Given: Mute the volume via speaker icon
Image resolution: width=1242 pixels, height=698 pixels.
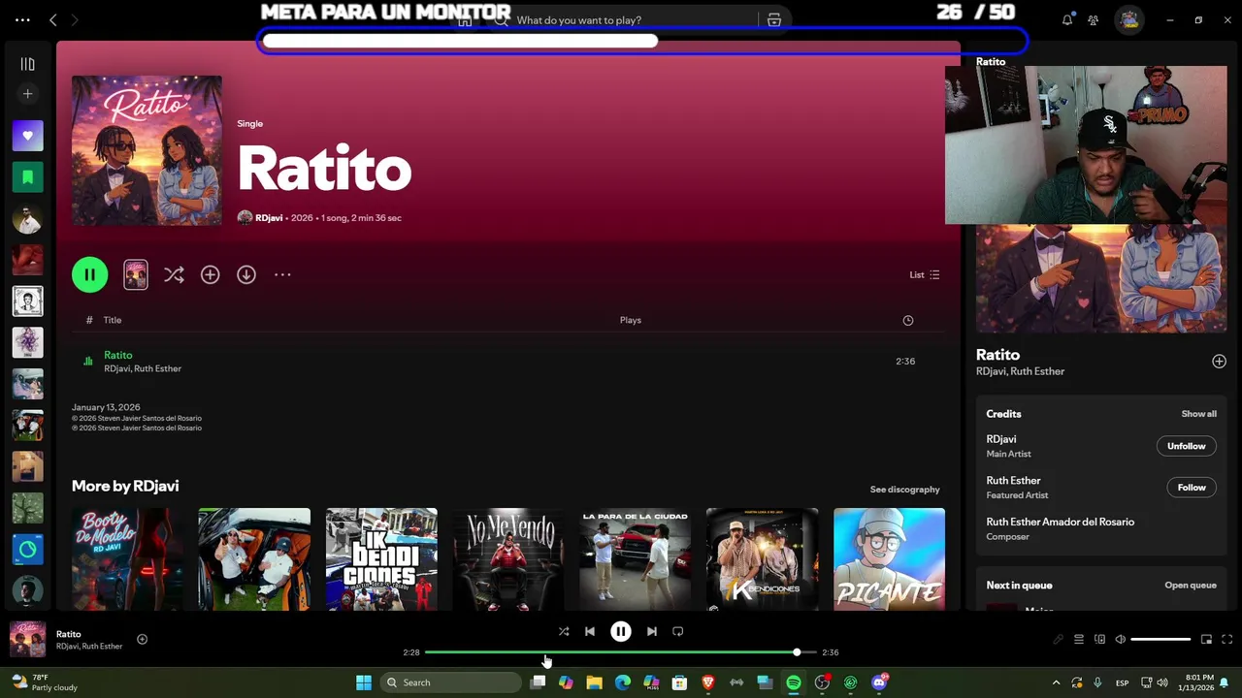Looking at the screenshot, I should pyautogui.click(x=1120, y=640).
